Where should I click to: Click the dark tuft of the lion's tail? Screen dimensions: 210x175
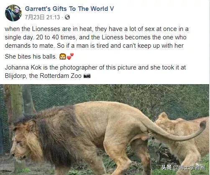coord(202,125)
